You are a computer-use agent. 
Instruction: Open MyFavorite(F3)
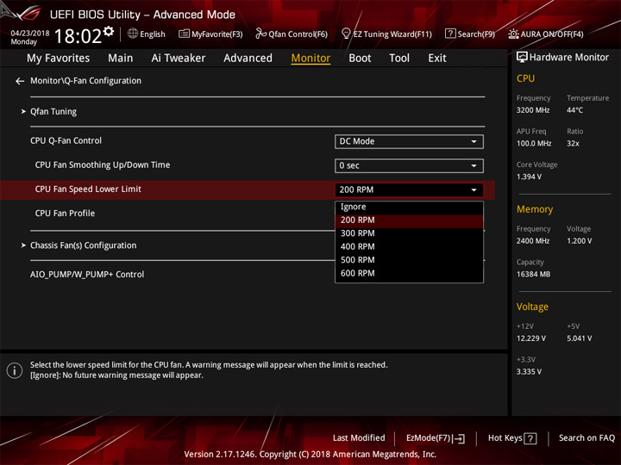click(x=210, y=34)
